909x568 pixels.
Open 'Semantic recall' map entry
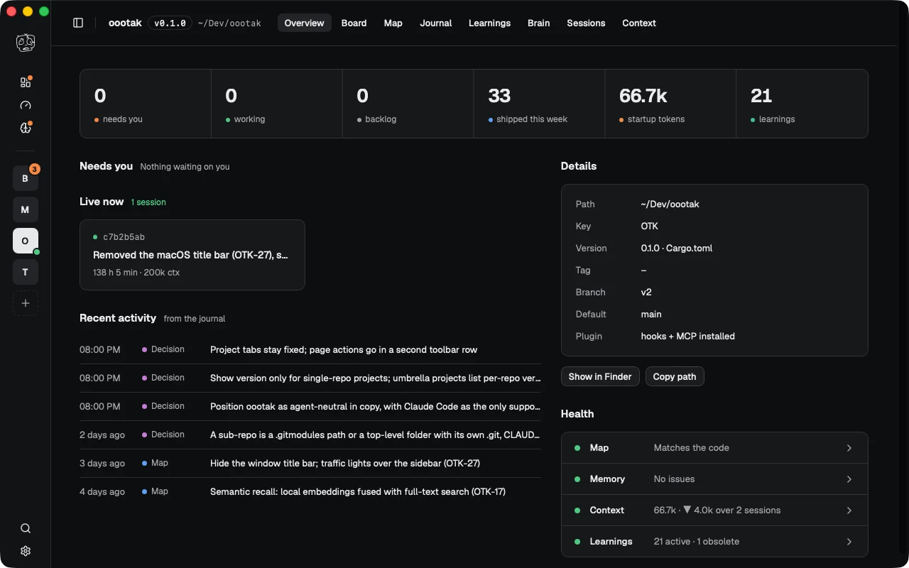pos(310,491)
